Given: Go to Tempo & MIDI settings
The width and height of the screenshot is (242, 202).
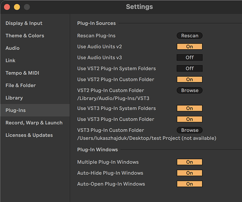Looking at the screenshot, I should [x=22, y=73].
